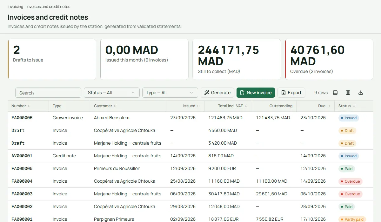
Task: Click the Type column header
Action: [x=57, y=106]
